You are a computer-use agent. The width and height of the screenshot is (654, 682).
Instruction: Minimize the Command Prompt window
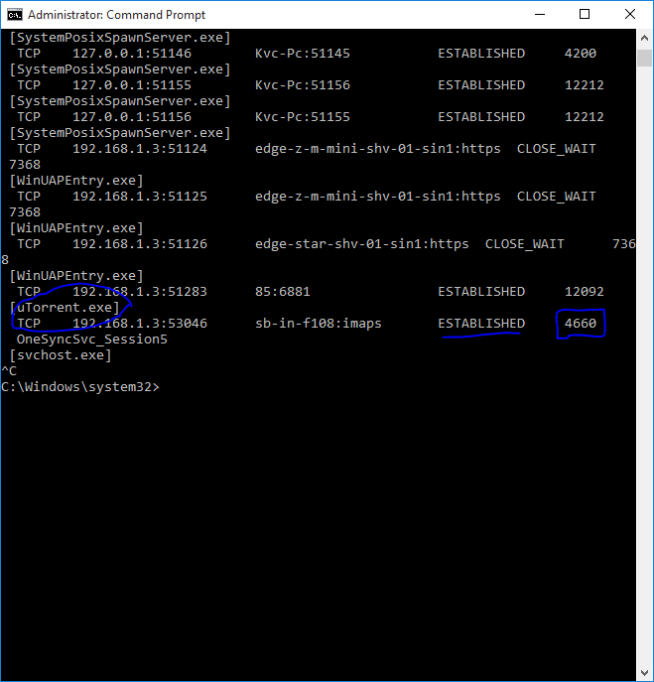(539, 15)
